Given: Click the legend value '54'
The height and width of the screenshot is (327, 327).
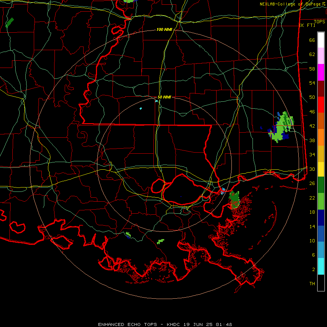Looking at the screenshot, I should [312, 83].
